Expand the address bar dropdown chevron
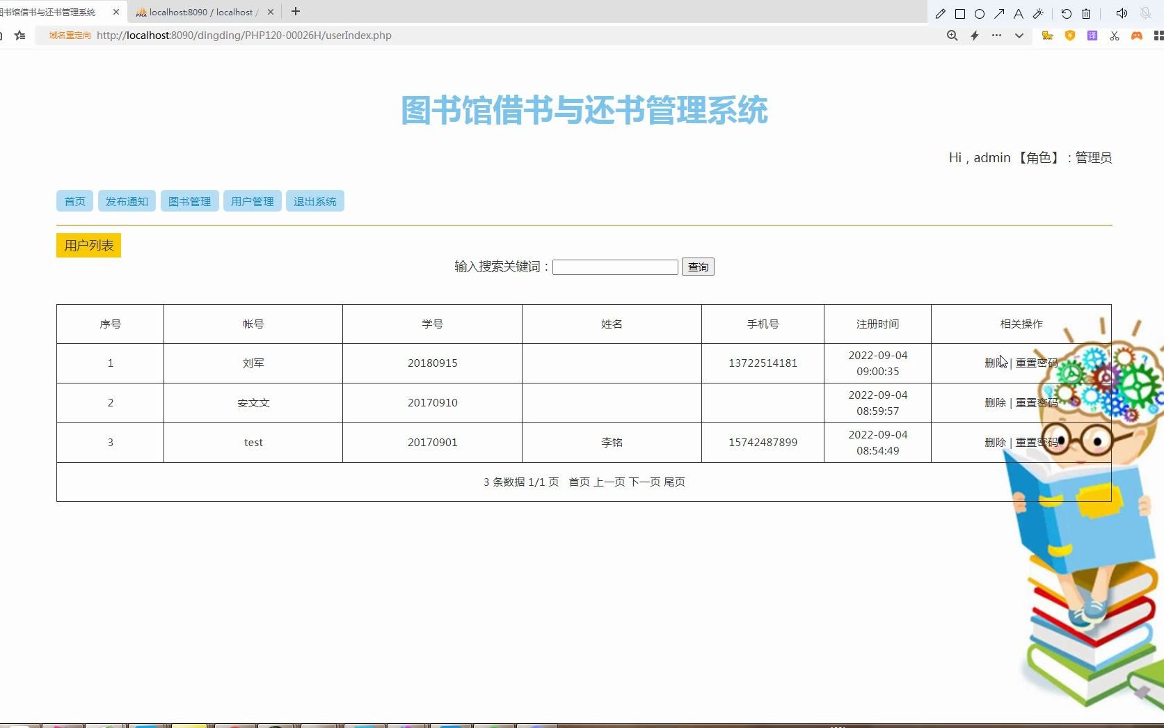 (x=1019, y=35)
